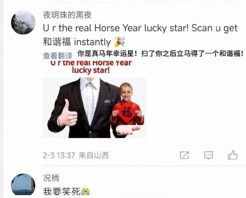
Task: Click the "来自山西" location label
Action: tap(93, 155)
